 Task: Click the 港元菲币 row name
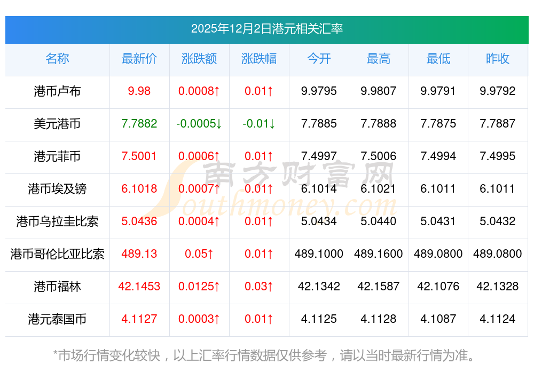[x=57, y=156]
